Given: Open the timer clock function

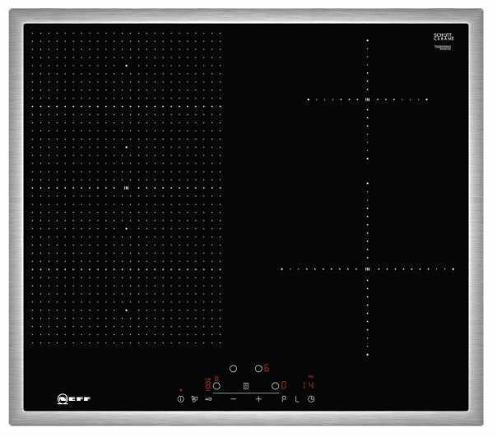Looking at the screenshot, I should click(311, 399).
